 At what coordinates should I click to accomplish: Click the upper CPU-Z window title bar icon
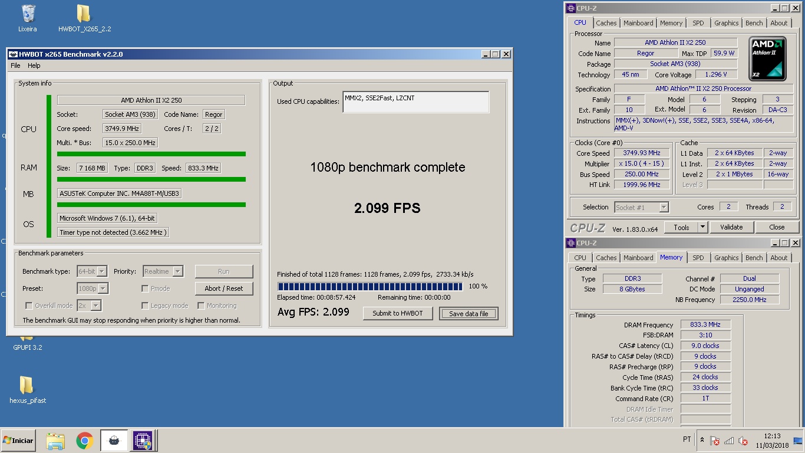coord(570,8)
